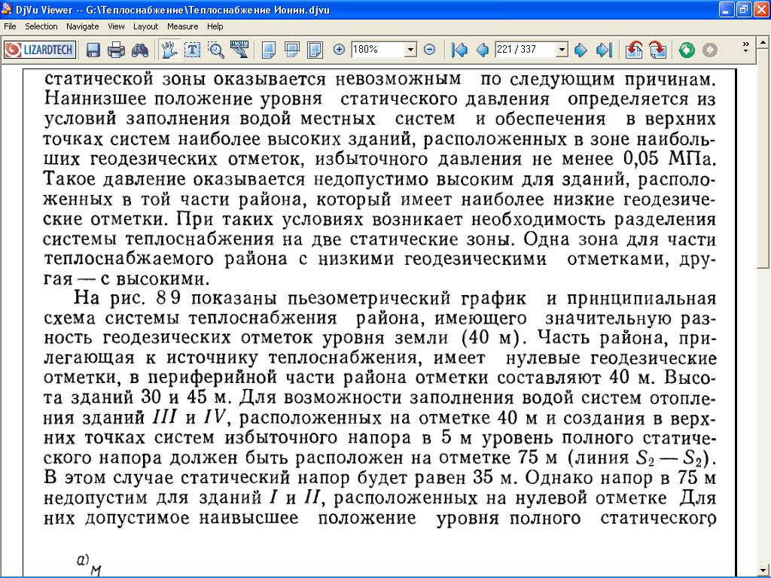Click the vertical scrollbar thumb
Image resolution: width=771 pixels, height=578 pixels.
(763, 160)
